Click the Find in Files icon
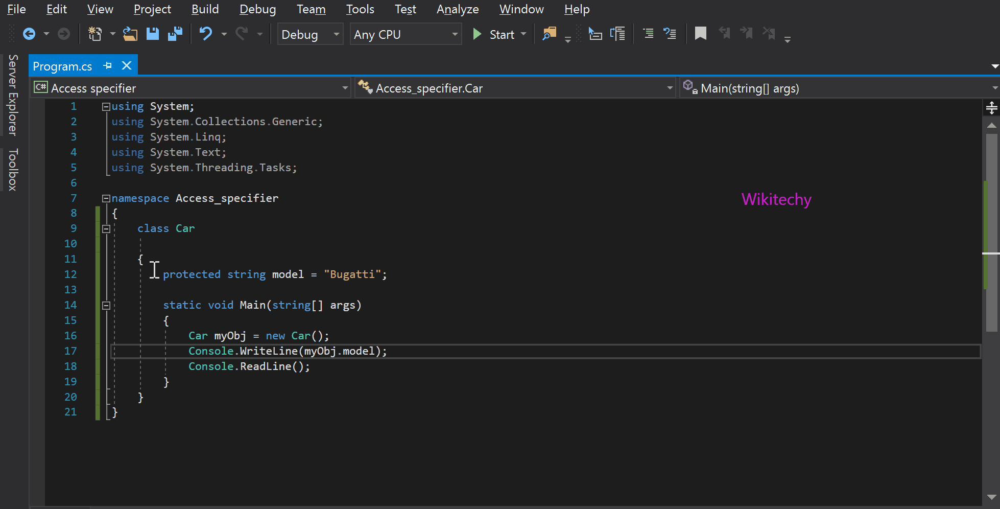This screenshot has height=509, width=1000. [x=549, y=34]
